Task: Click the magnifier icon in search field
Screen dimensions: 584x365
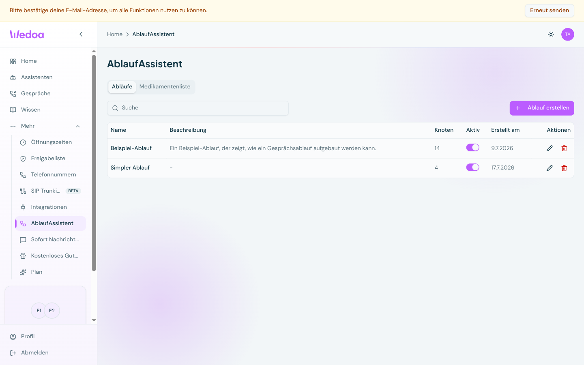Action: (x=115, y=108)
